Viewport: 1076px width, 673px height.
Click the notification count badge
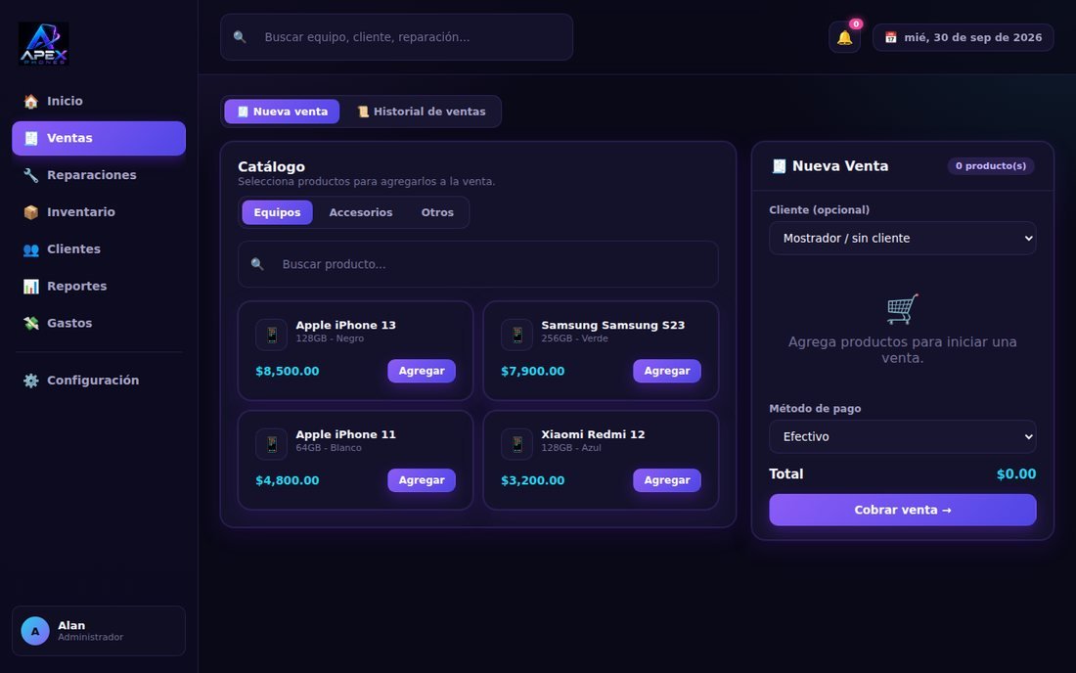[x=856, y=24]
